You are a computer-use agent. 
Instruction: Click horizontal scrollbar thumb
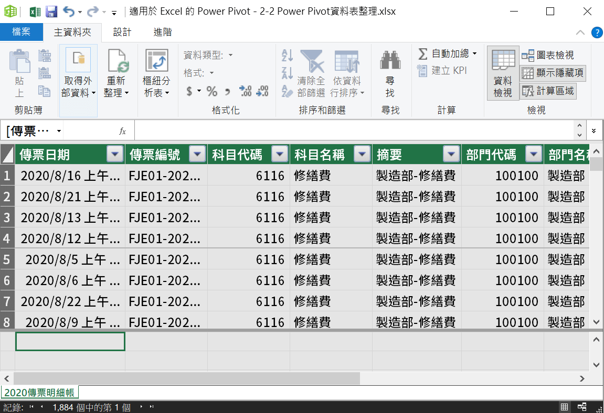187,378
